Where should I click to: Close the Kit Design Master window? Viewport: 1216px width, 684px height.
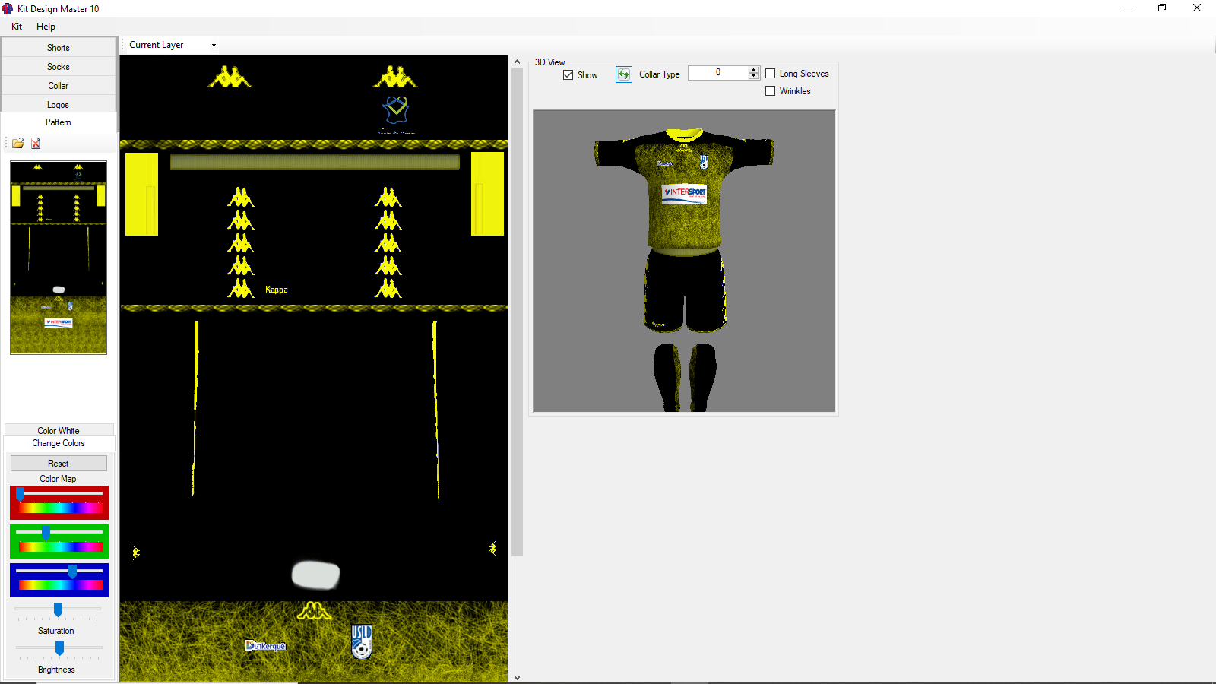1197,8
